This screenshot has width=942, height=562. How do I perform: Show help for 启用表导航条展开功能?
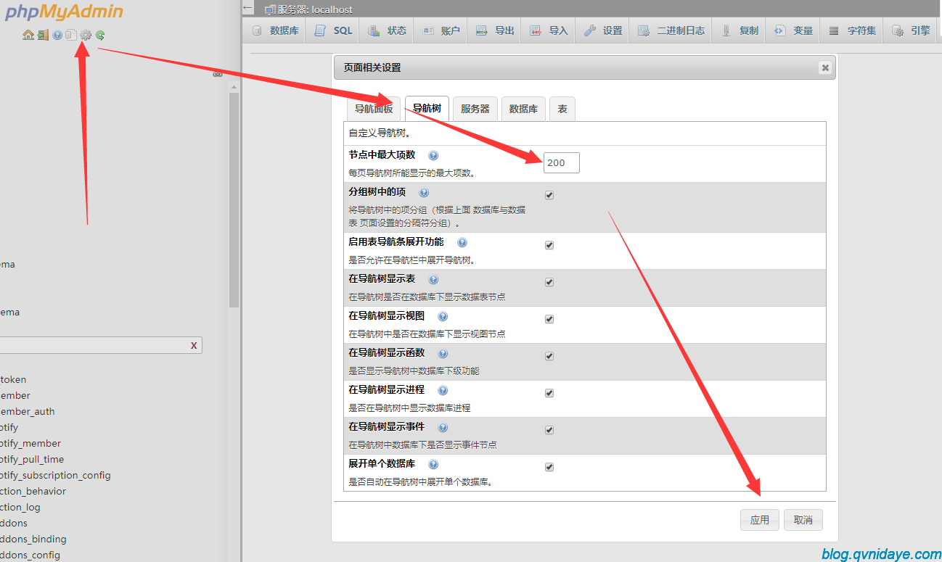click(x=462, y=242)
